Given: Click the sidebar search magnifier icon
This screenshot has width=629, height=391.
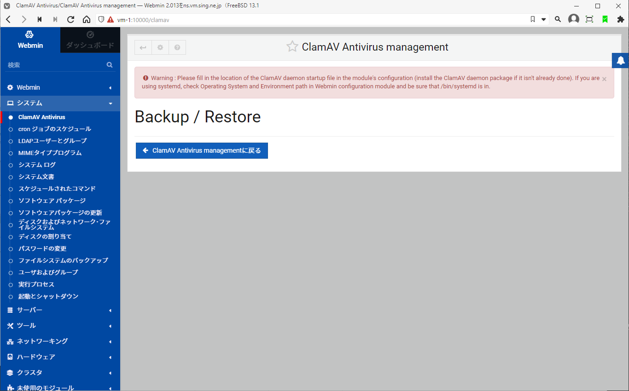Looking at the screenshot, I should pyautogui.click(x=110, y=65).
